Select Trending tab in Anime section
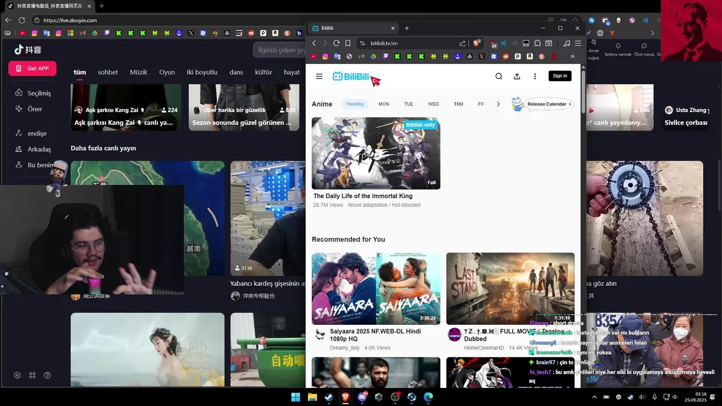 tap(355, 104)
